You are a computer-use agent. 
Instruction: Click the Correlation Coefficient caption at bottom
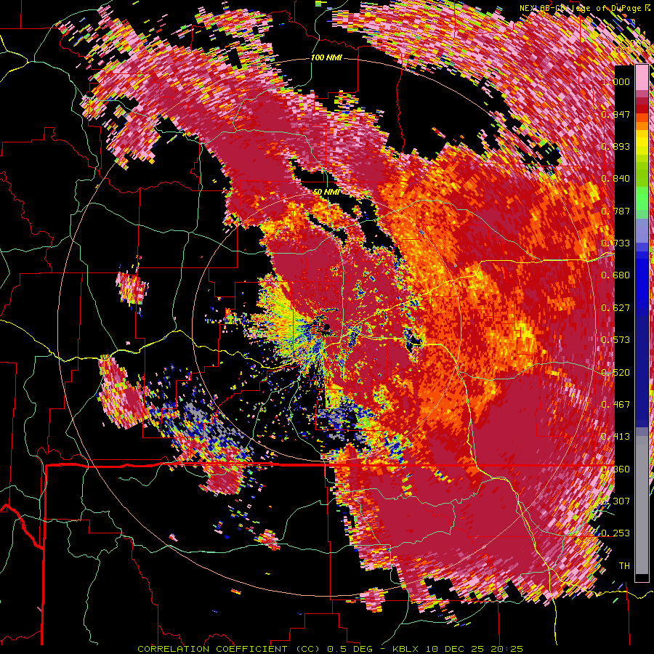(x=330, y=649)
